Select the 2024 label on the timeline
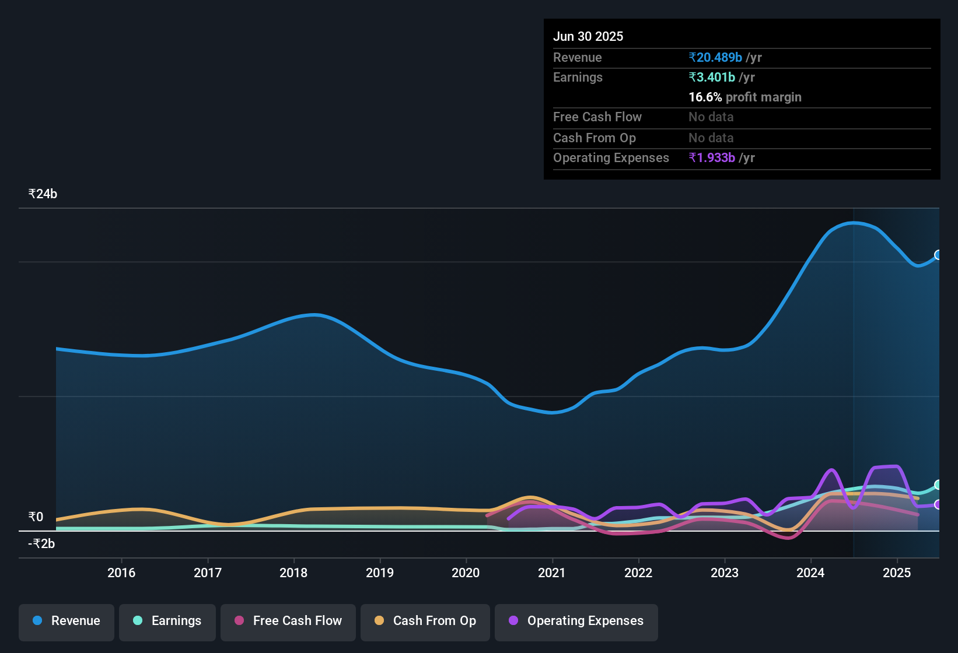Viewport: 958px width, 653px height. click(x=810, y=573)
